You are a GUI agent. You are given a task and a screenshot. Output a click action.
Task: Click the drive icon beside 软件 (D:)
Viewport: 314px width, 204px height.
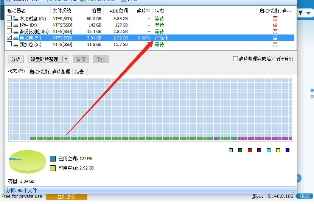click(x=16, y=25)
